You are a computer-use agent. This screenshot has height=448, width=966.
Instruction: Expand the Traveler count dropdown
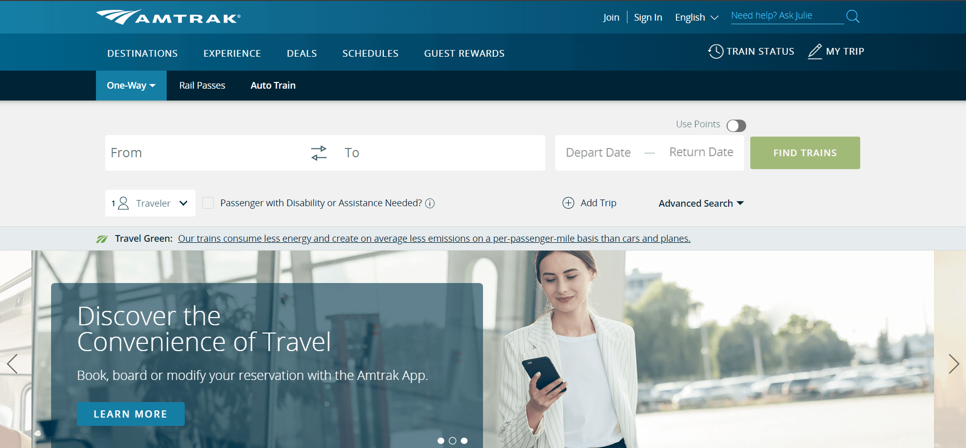click(x=150, y=203)
